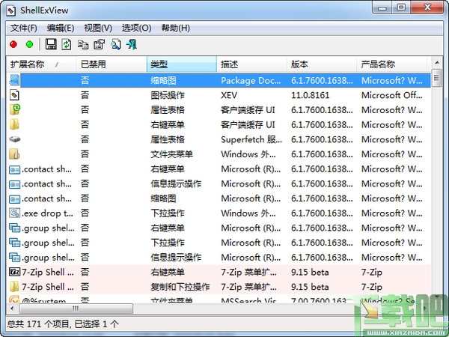The image size is (449, 337).
Task: Click the 复制和下拉操作 type cell
Action: [x=180, y=287]
